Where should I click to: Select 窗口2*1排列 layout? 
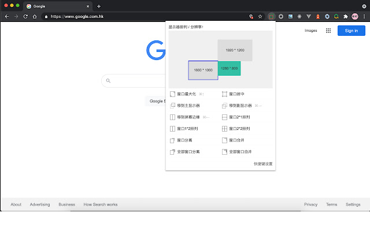click(x=236, y=117)
